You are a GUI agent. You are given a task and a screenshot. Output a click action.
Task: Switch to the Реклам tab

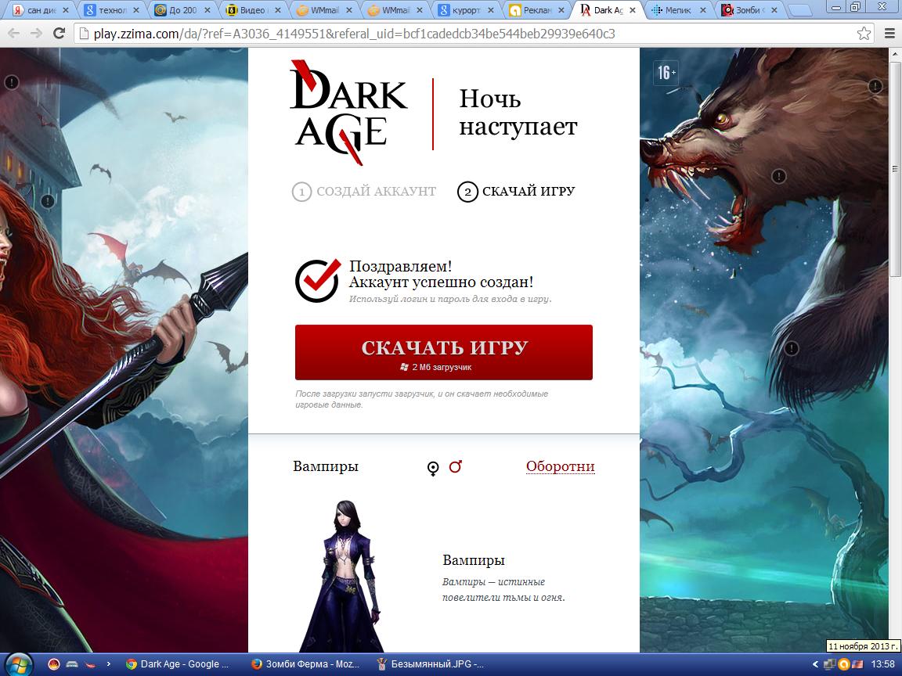pos(535,10)
